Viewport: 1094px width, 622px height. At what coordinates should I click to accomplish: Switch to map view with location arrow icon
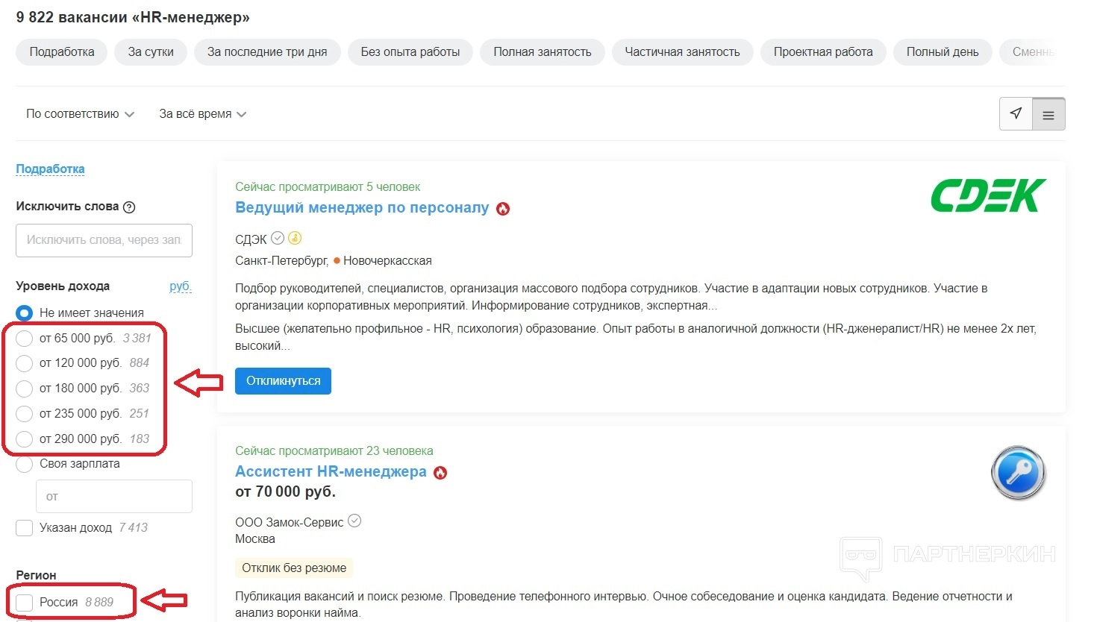[x=1016, y=114]
